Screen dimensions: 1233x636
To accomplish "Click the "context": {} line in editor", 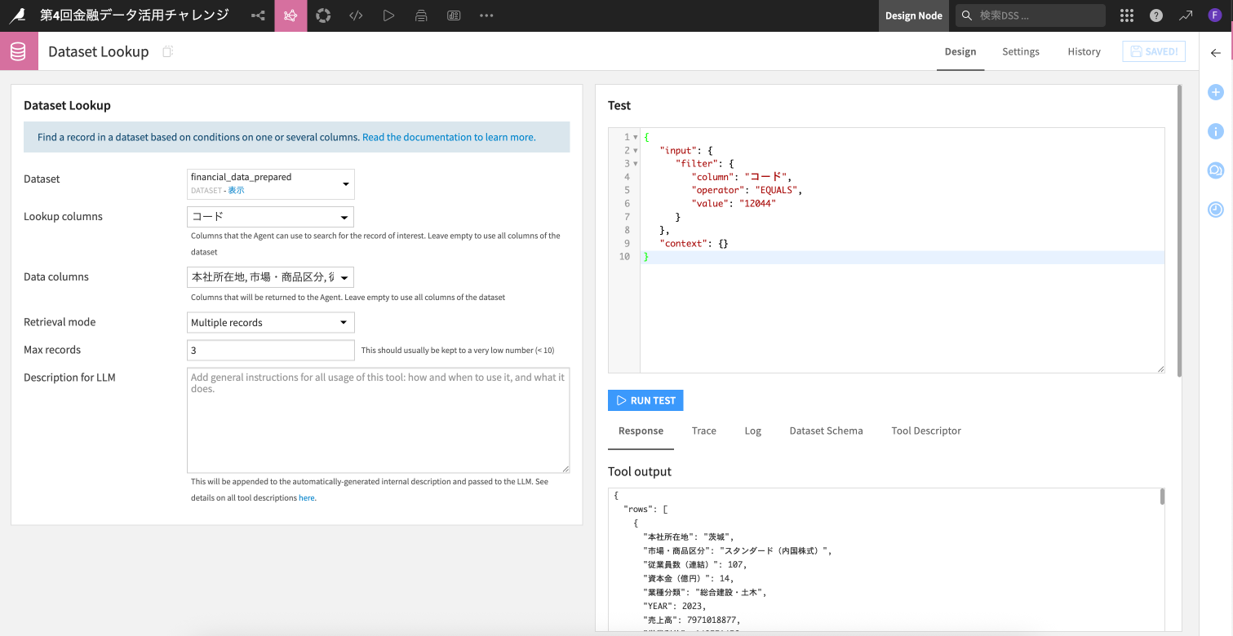I will pos(694,244).
